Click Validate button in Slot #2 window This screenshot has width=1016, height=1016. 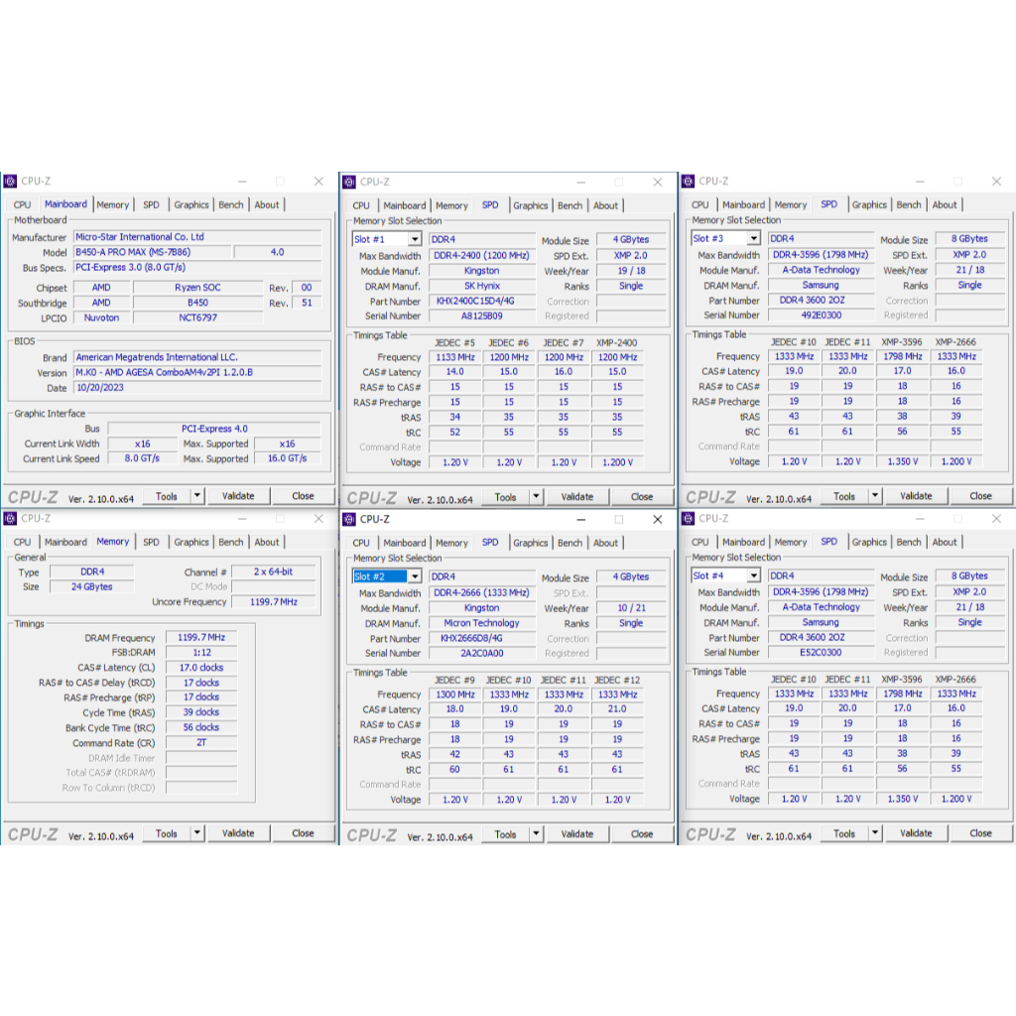577,834
